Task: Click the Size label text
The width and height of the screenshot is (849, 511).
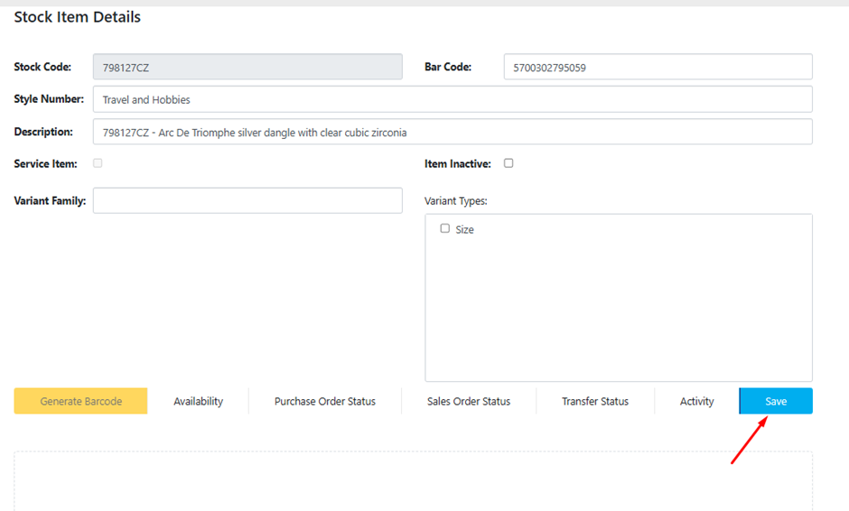Action: click(x=464, y=229)
